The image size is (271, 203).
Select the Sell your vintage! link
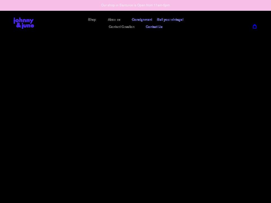tap(170, 19)
